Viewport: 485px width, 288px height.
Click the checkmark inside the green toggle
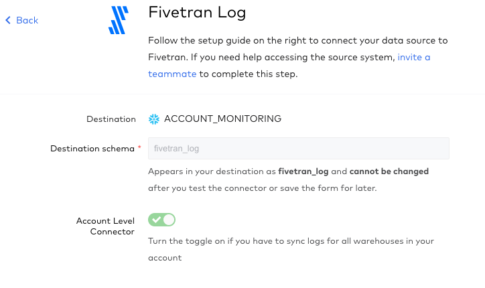point(156,220)
